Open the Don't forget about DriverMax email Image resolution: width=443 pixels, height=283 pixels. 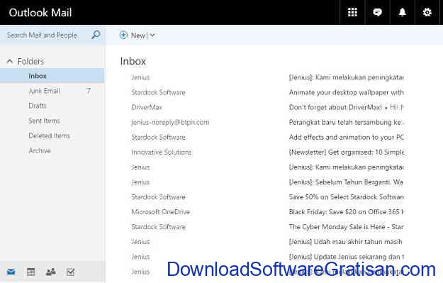click(267, 107)
